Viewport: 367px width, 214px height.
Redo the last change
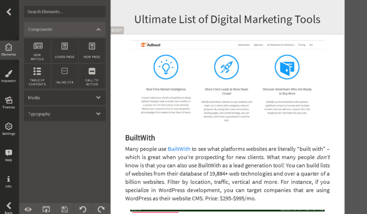pyautogui.click(x=101, y=209)
